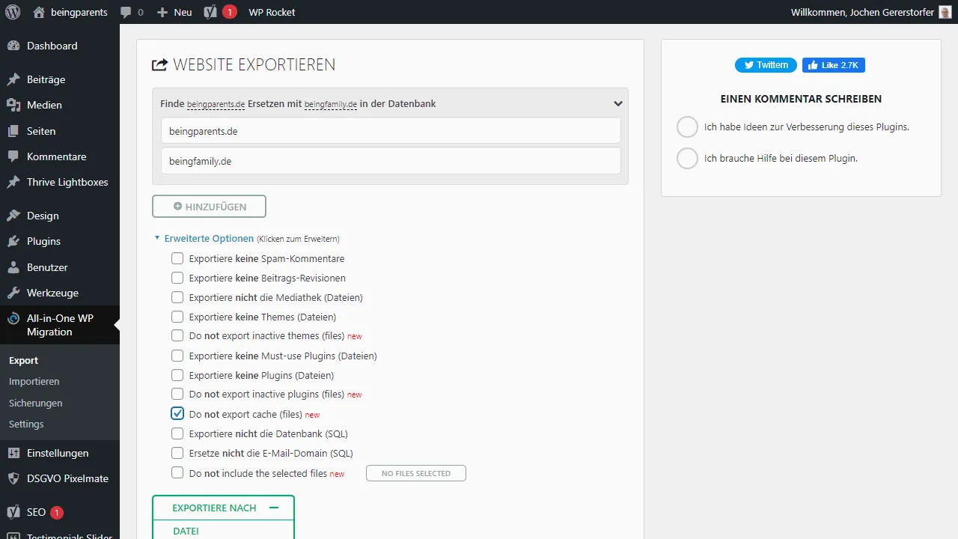The image size is (958, 539).
Task: Open Yoast icon in admin bar
Action: [211, 12]
